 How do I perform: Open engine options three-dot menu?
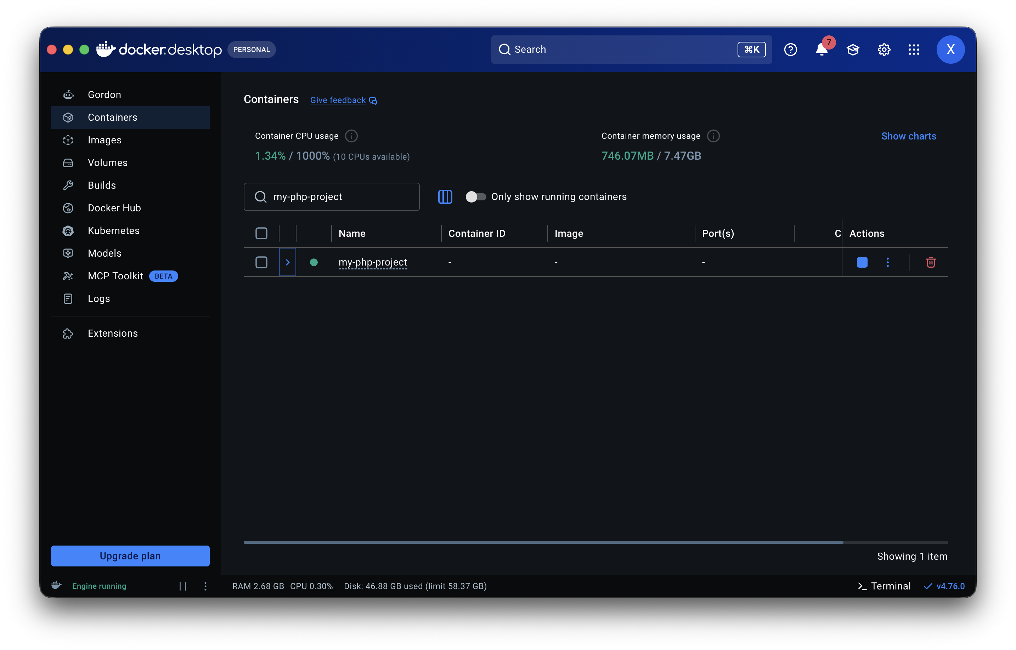pyautogui.click(x=205, y=586)
